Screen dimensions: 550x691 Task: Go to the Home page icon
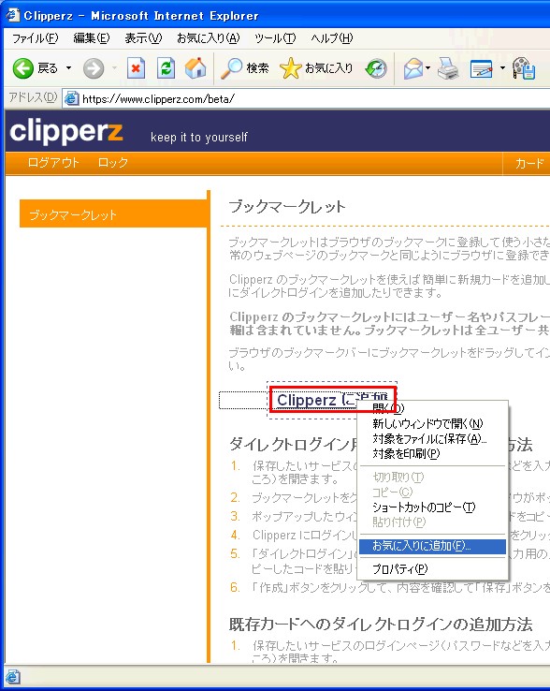pyautogui.click(x=195, y=68)
